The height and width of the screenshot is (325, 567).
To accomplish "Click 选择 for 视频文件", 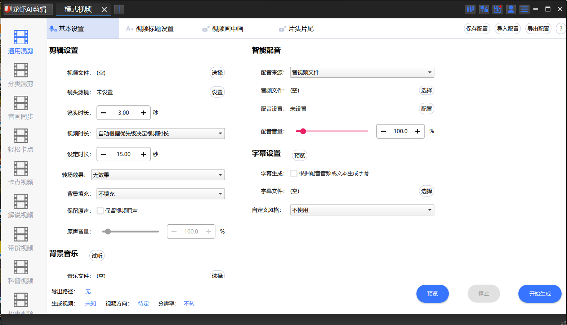I will (217, 73).
